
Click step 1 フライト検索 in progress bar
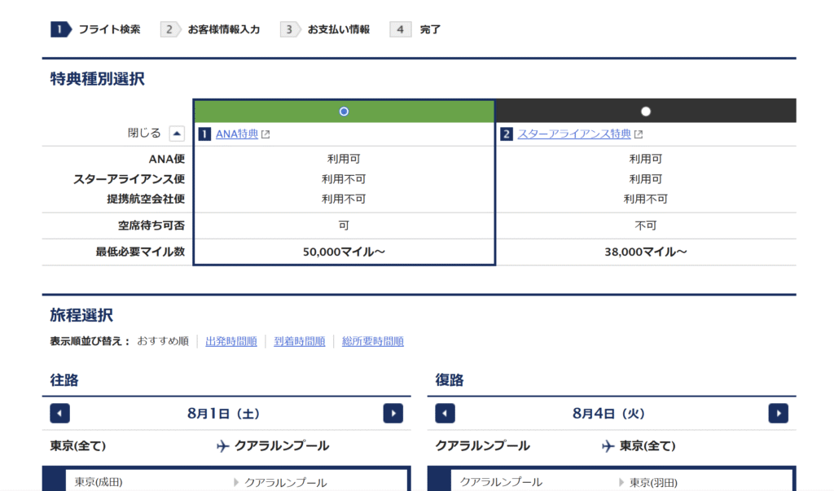[96, 29]
